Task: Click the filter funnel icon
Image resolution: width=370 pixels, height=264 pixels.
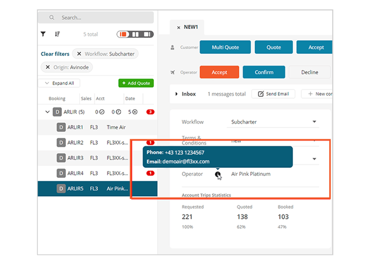Action: (x=44, y=34)
